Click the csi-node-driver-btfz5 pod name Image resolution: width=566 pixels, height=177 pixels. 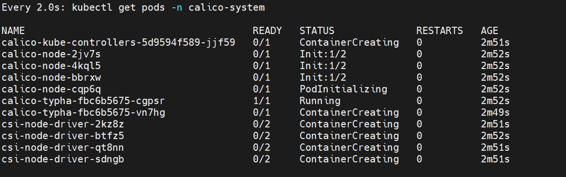(63, 136)
